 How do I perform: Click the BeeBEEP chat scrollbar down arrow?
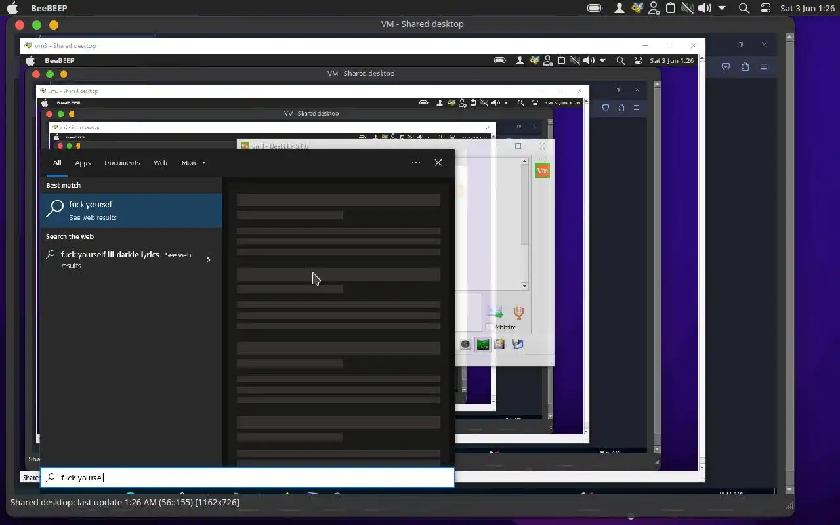(524, 286)
